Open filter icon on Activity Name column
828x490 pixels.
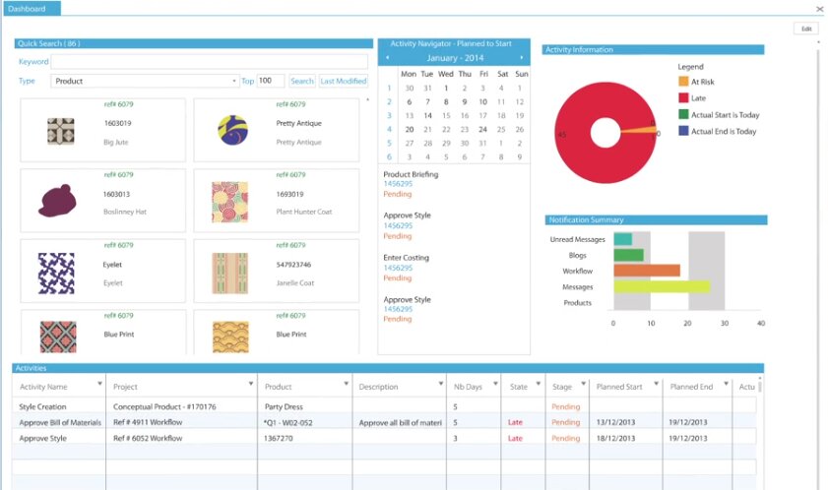pyautogui.click(x=100, y=385)
